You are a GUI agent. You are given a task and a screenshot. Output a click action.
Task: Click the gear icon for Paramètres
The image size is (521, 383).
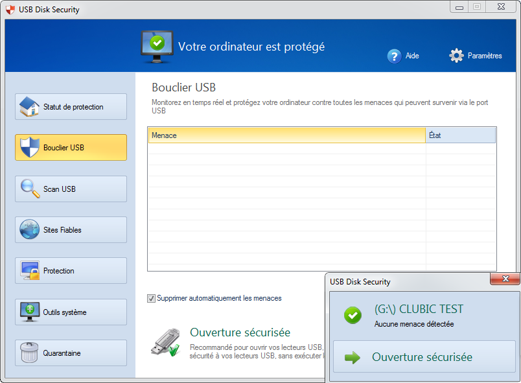pos(456,56)
